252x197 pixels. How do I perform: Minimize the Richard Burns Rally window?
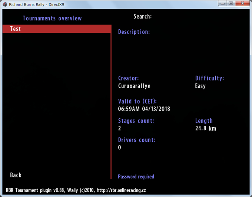coord(223,3)
